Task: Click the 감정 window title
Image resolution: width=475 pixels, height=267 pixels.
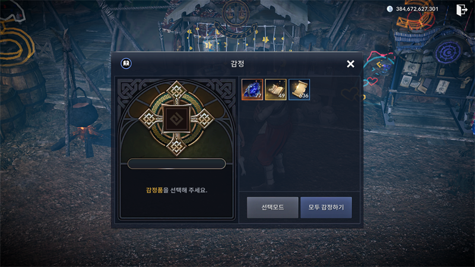Action: 237,63
